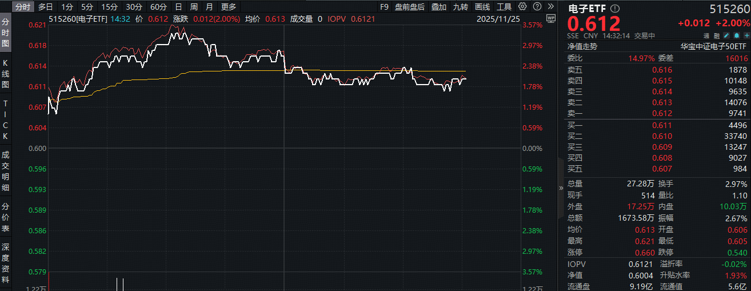Open 成交明细 sidebar tab
Image resolution: width=751 pixels, height=291 pixels.
pos(6,171)
